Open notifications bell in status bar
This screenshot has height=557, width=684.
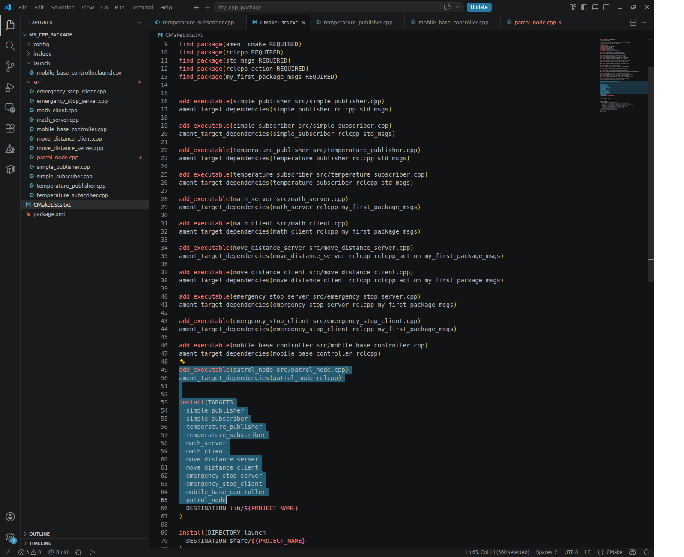pyautogui.click(x=646, y=552)
